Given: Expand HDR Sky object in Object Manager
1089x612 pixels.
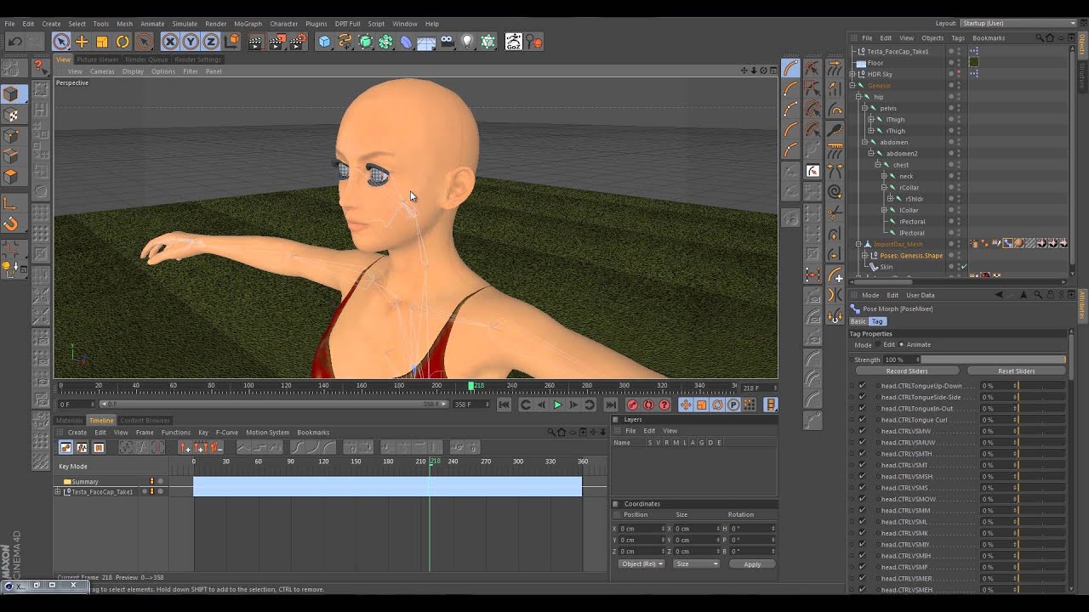Looking at the screenshot, I should pyautogui.click(x=852, y=74).
